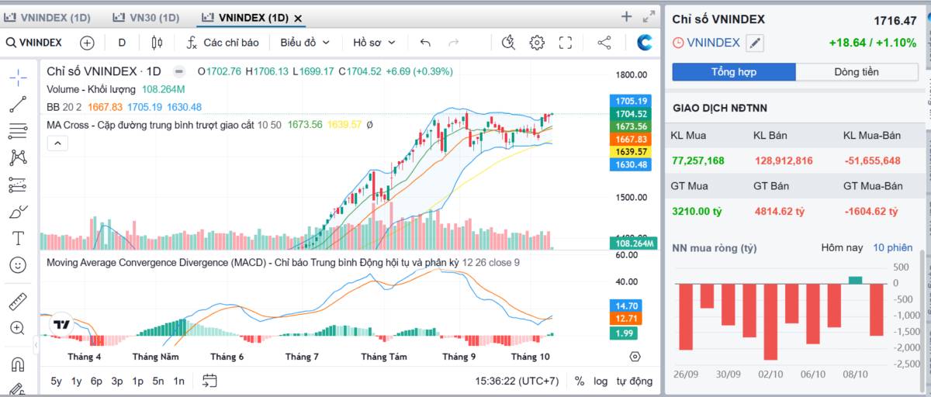This screenshot has width=931, height=397.
Task: Open chart settings gear icon
Action: [537, 43]
